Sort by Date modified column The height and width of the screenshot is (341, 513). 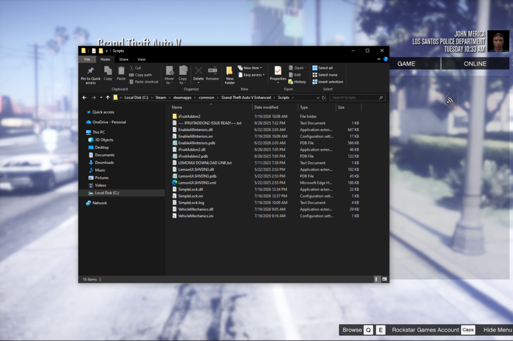coord(275,107)
